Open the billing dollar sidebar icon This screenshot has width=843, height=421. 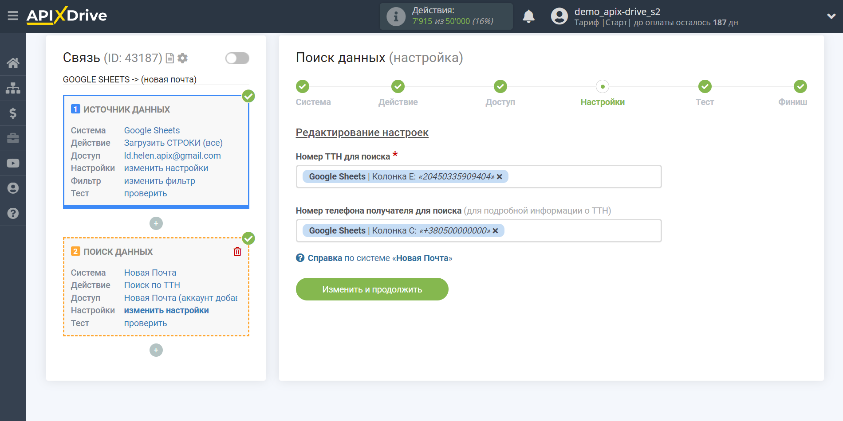coord(13,113)
